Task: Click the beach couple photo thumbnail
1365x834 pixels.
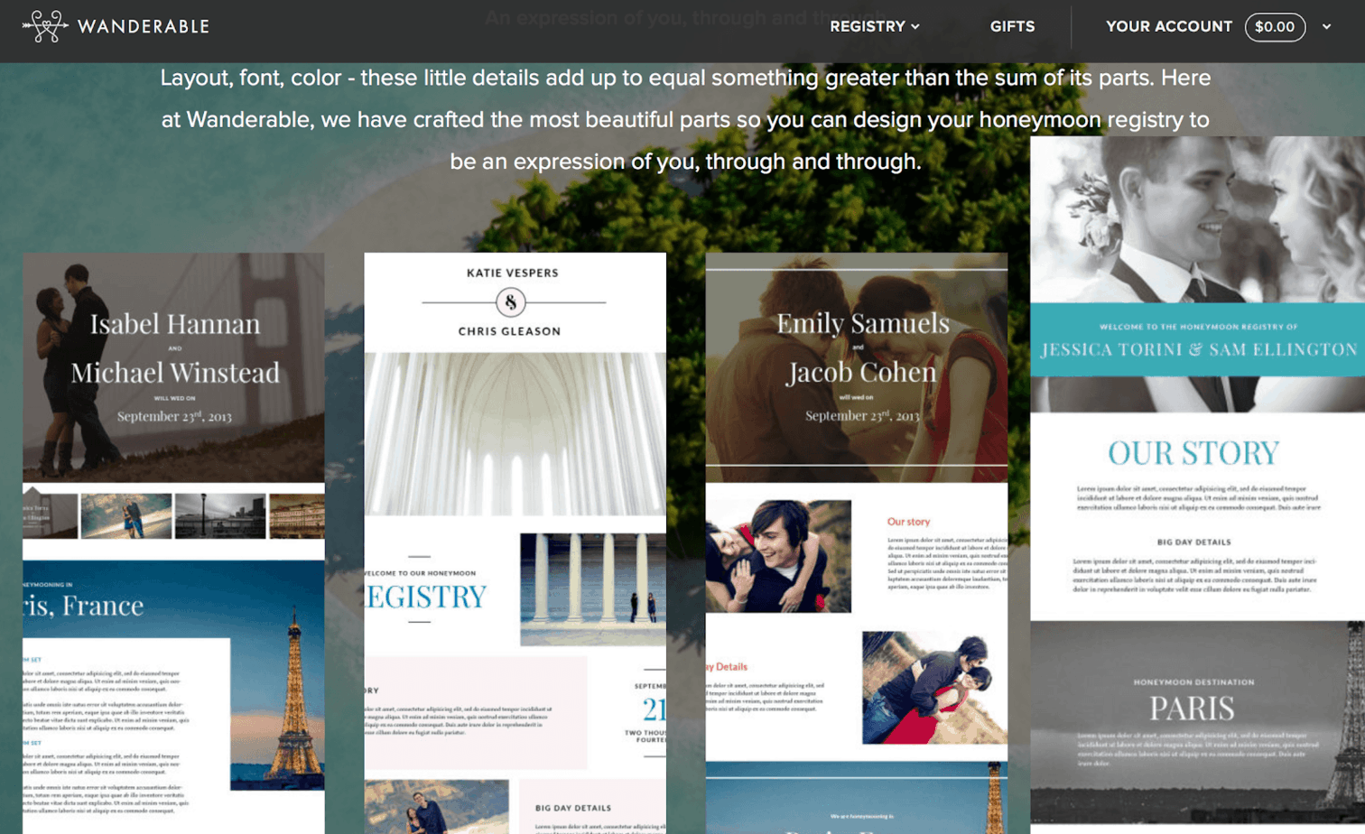Action: pos(126,515)
